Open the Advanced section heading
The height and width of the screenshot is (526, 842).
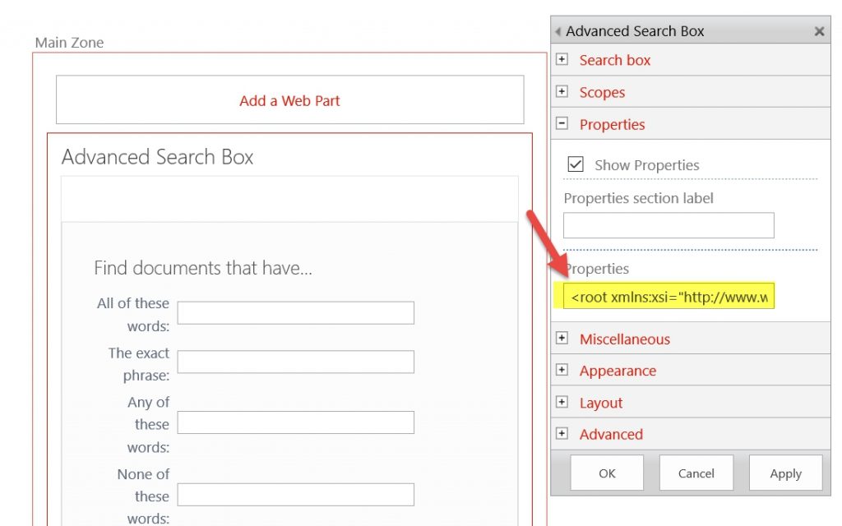[x=611, y=434]
